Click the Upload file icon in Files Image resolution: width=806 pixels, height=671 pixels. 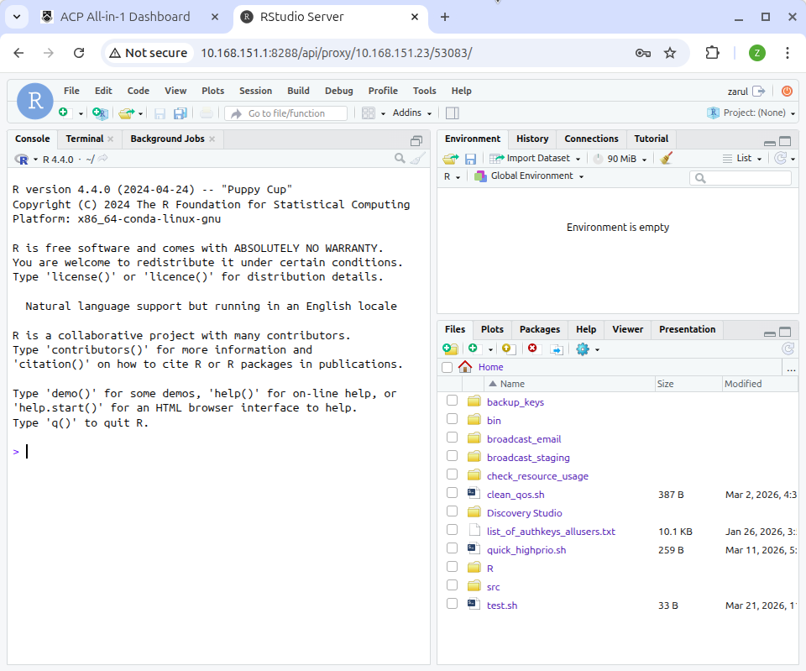tap(508, 349)
